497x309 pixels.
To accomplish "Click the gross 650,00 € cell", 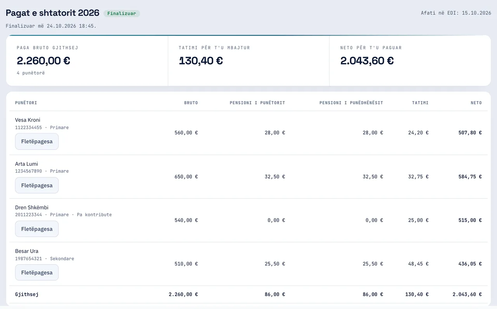I will pos(186,177).
